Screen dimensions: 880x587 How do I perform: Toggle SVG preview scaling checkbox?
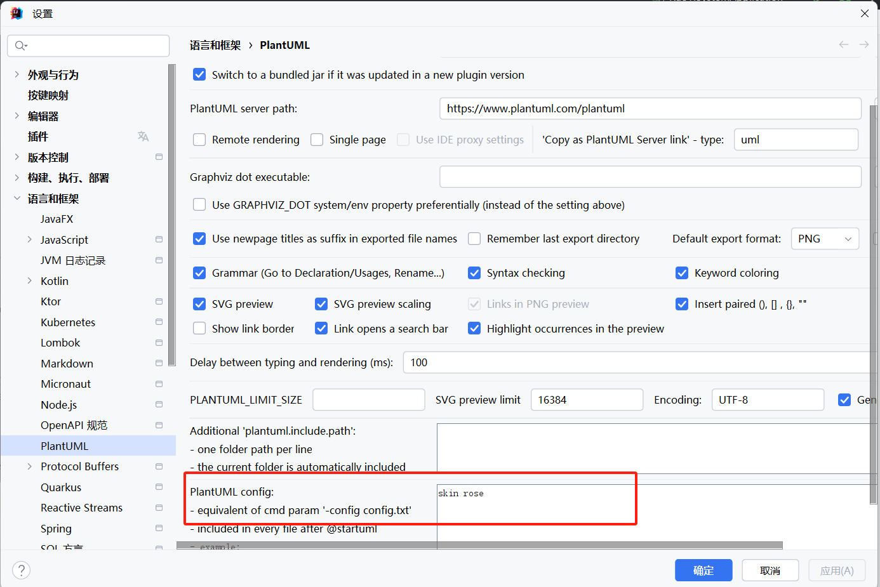tap(321, 304)
